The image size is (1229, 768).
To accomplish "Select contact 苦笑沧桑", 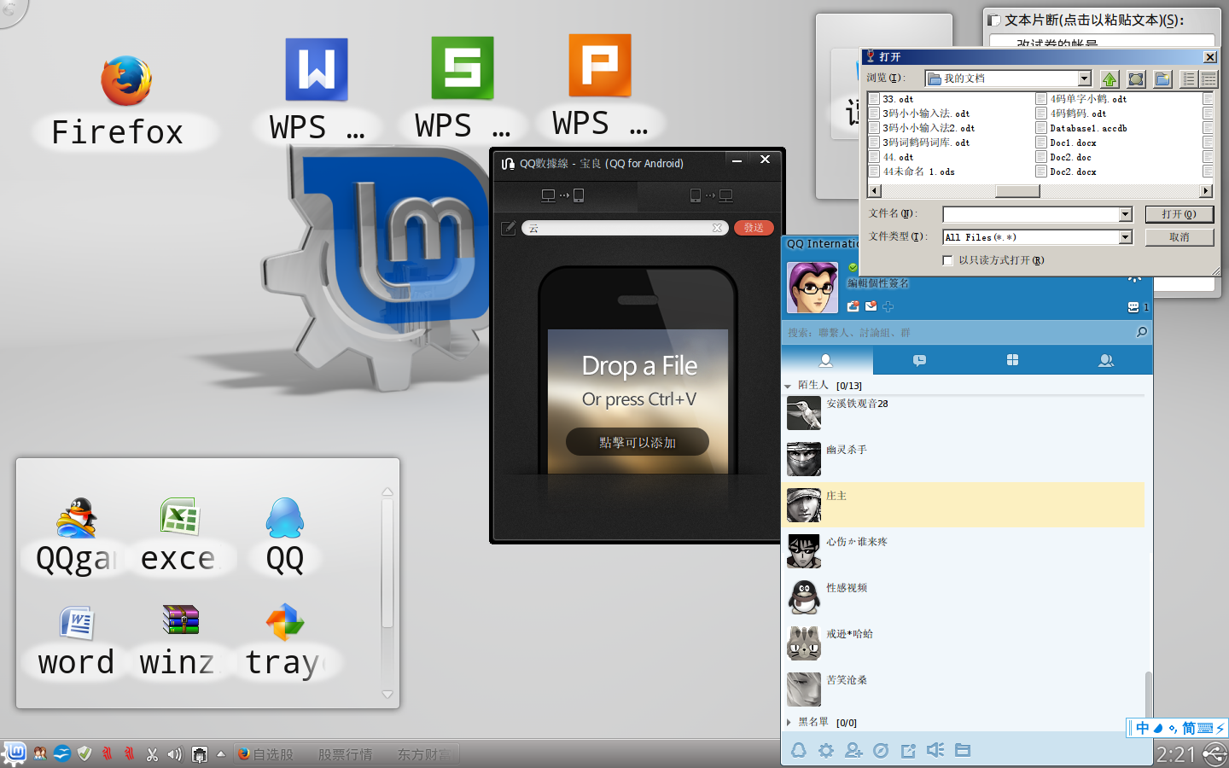I will coord(963,689).
